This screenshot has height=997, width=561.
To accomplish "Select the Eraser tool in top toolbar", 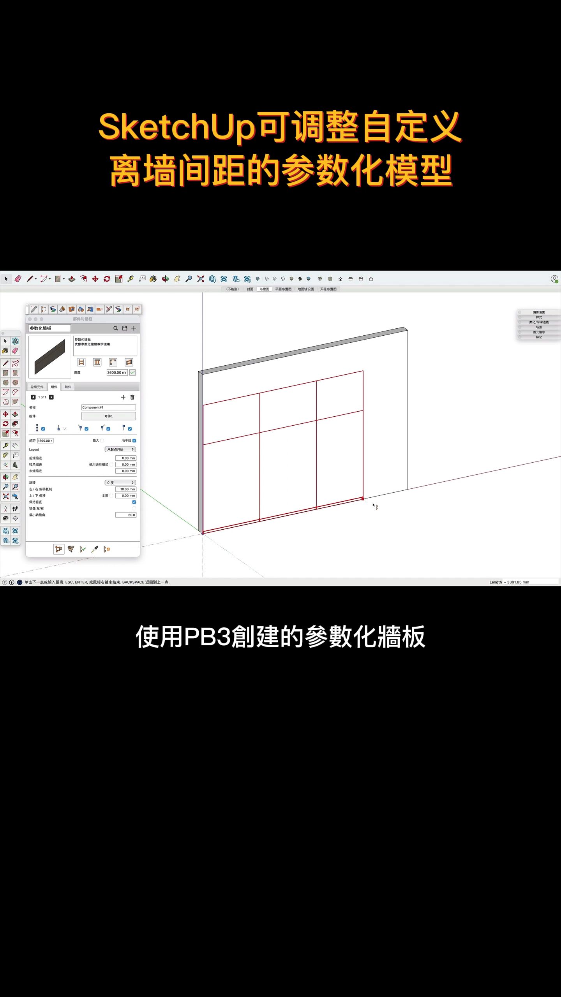I will 18,279.
